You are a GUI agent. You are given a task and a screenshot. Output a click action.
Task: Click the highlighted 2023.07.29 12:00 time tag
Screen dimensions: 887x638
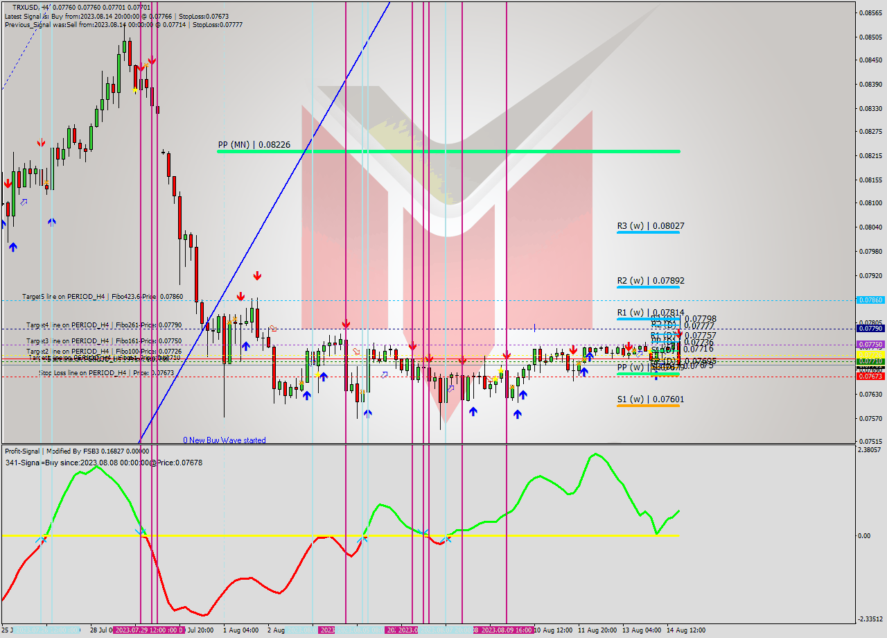tap(148, 630)
